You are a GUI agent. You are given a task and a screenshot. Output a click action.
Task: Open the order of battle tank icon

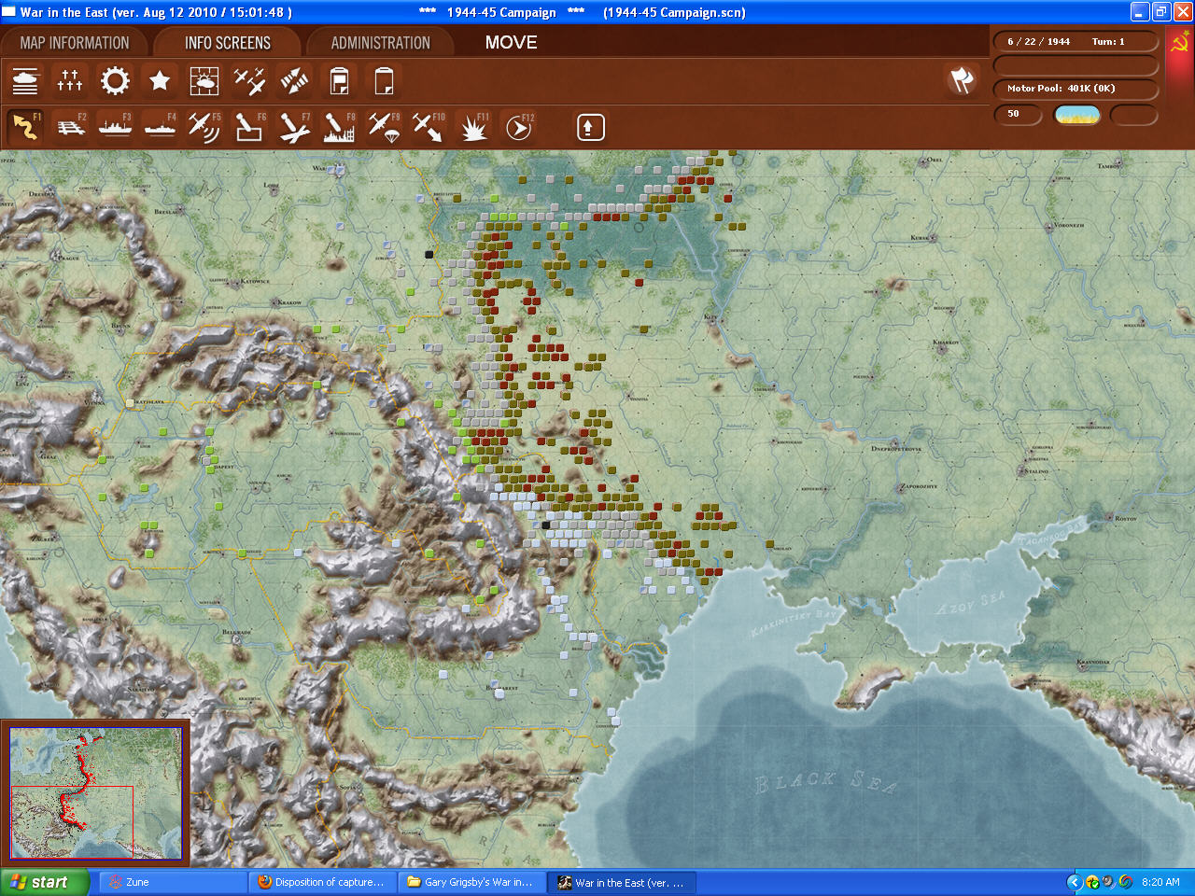tap(26, 81)
